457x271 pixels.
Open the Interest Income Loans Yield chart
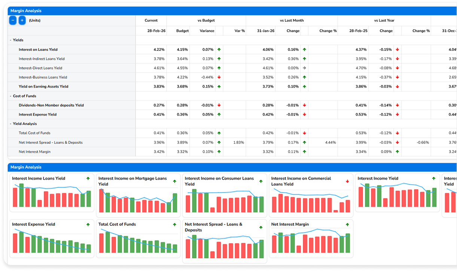[x=52, y=195]
